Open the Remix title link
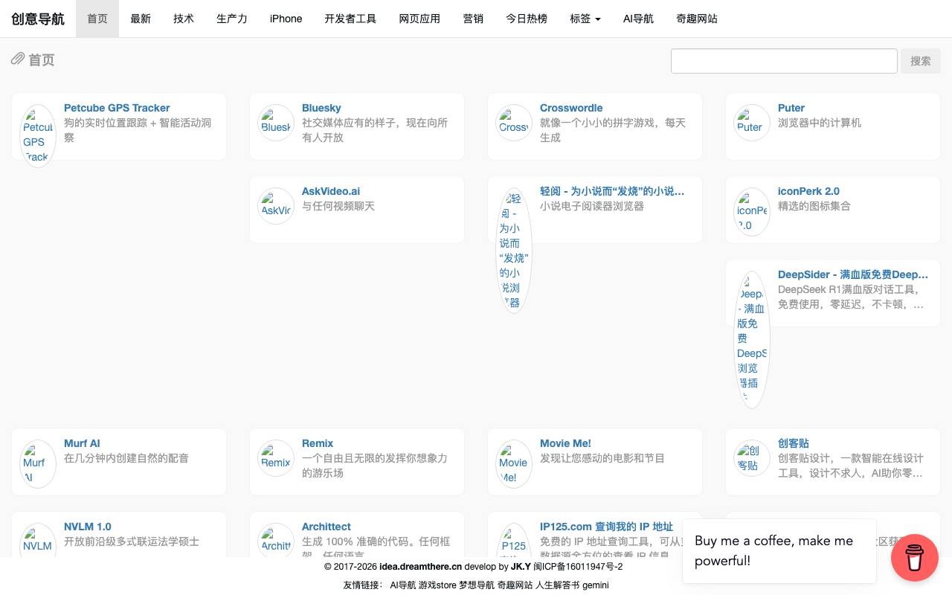Image resolution: width=952 pixels, height=595 pixels. point(318,443)
